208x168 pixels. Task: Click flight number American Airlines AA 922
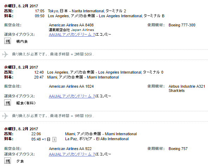click(x=70, y=149)
